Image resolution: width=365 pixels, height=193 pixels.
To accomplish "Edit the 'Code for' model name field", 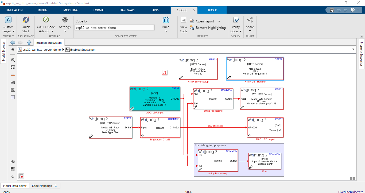I will [115, 27].
